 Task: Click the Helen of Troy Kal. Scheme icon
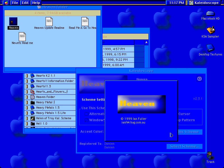pos(32,118)
